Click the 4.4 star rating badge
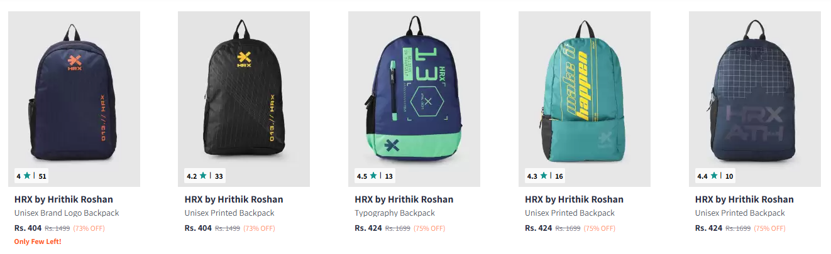Screen dimensions: 831x254 715,176
